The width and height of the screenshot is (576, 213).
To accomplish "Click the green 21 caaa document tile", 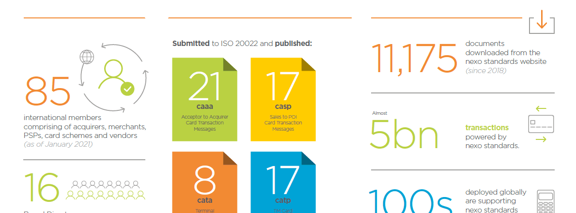I will click(204, 99).
